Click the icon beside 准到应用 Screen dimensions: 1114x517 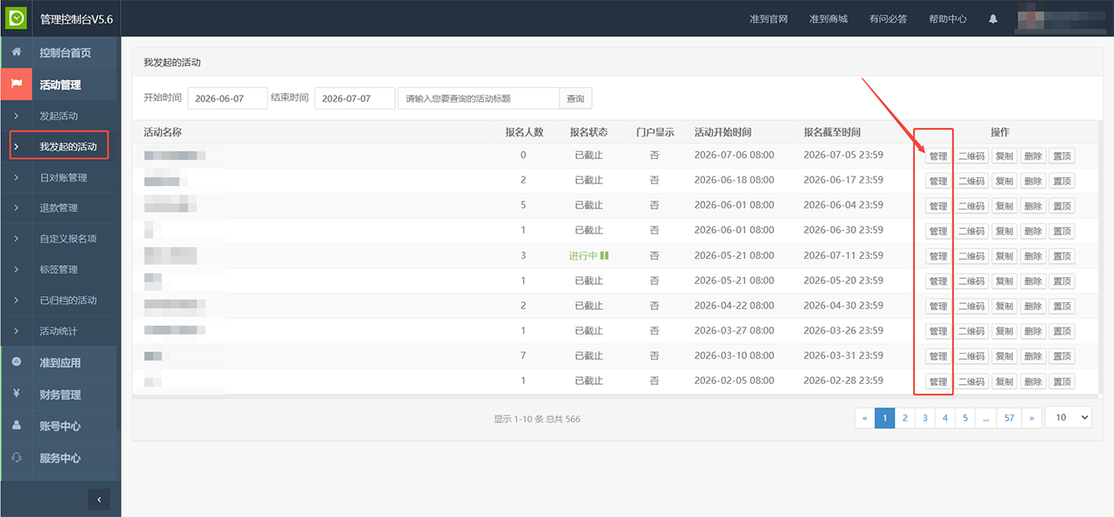[x=17, y=361]
